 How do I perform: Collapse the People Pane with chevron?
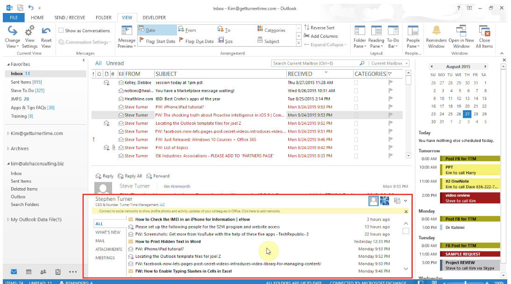point(405,201)
